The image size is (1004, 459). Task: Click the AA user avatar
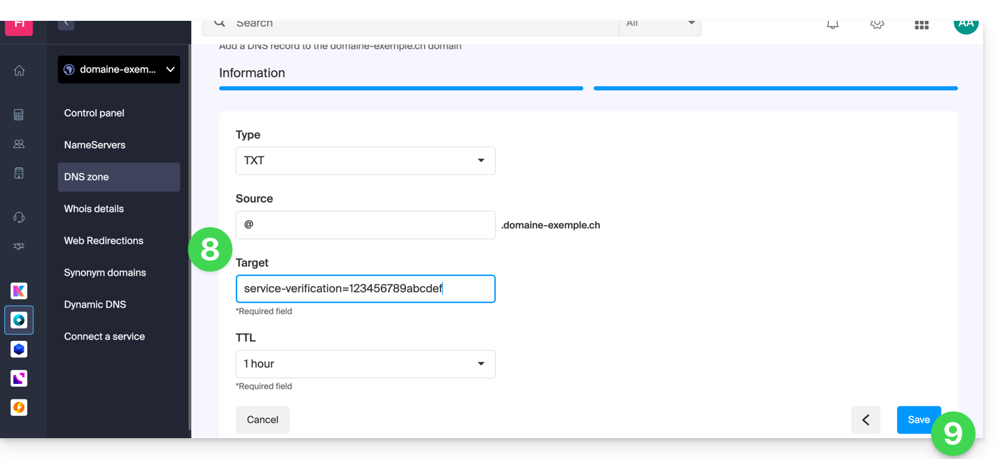[x=966, y=24]
